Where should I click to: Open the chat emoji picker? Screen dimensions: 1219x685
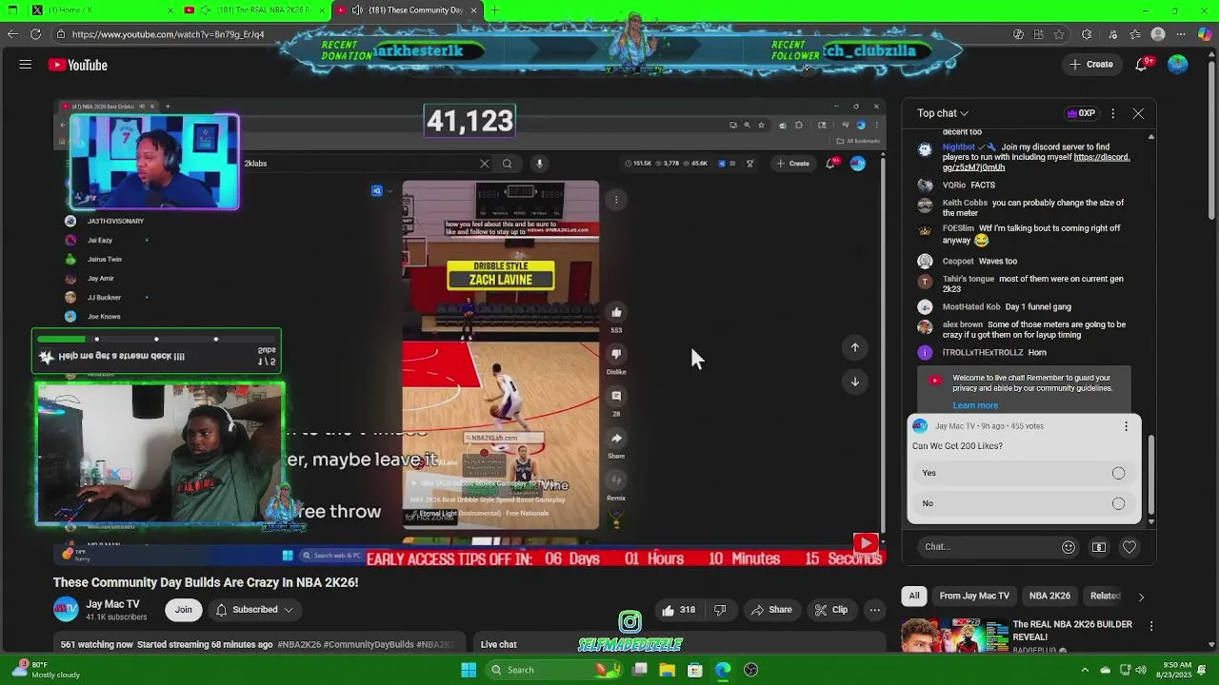point(1069,547)
